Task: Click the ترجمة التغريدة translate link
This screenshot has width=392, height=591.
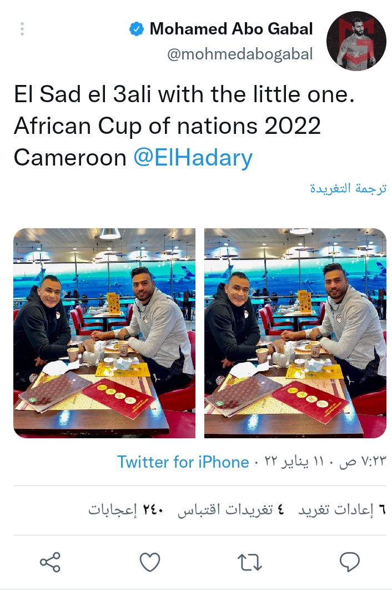Action: coord(348,188)
